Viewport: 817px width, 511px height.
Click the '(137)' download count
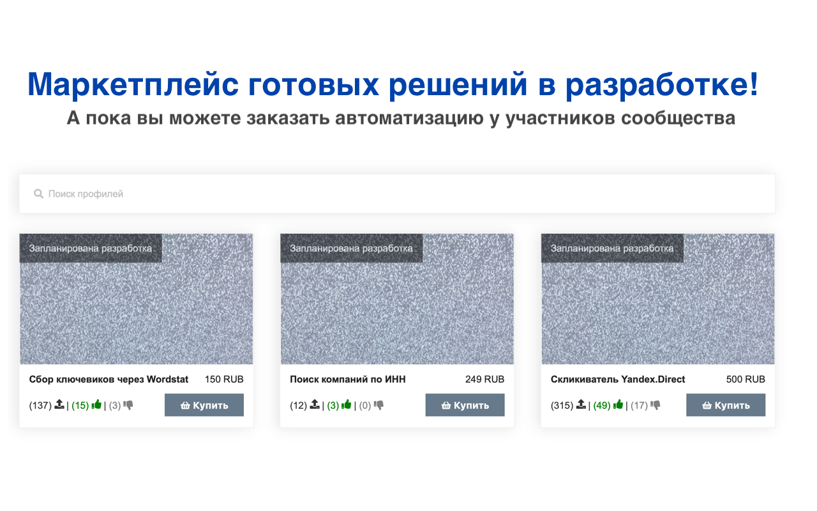tap(40, 405)
